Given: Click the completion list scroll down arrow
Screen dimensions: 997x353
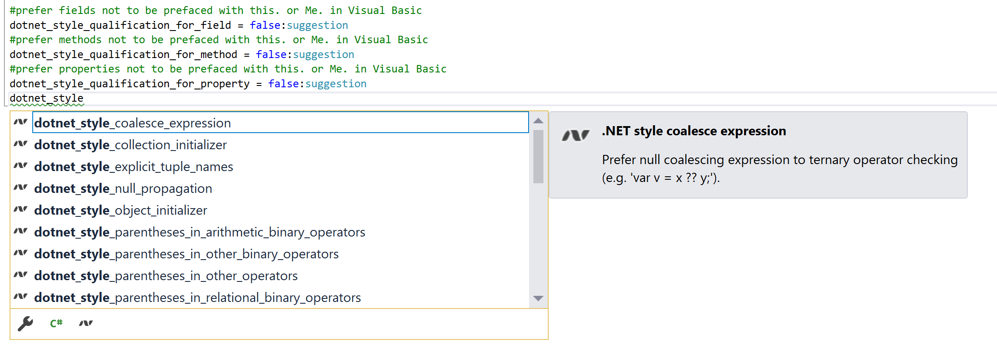Looking at the screenshot, I should click(538, 298).
